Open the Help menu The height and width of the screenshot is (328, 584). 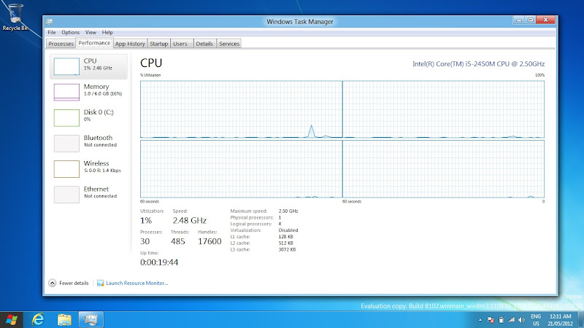coord(107,32)
